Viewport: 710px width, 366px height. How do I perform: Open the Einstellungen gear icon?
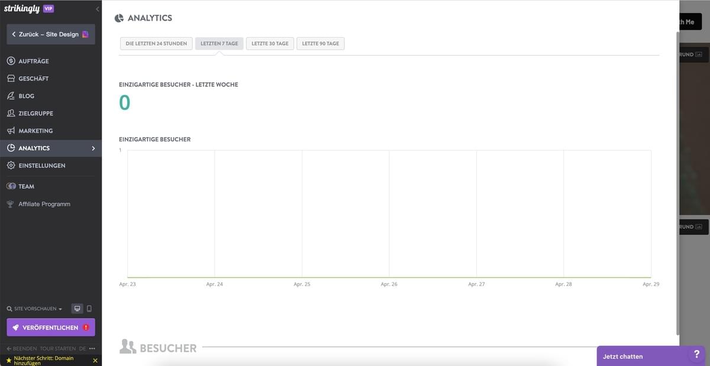[9, 166]
